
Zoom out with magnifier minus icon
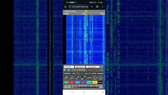tap(72, 78)
